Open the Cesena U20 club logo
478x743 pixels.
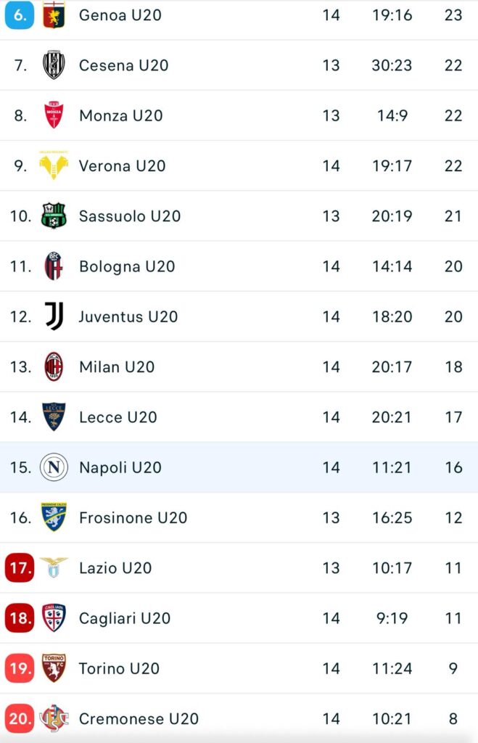click(x=54, y=65)
